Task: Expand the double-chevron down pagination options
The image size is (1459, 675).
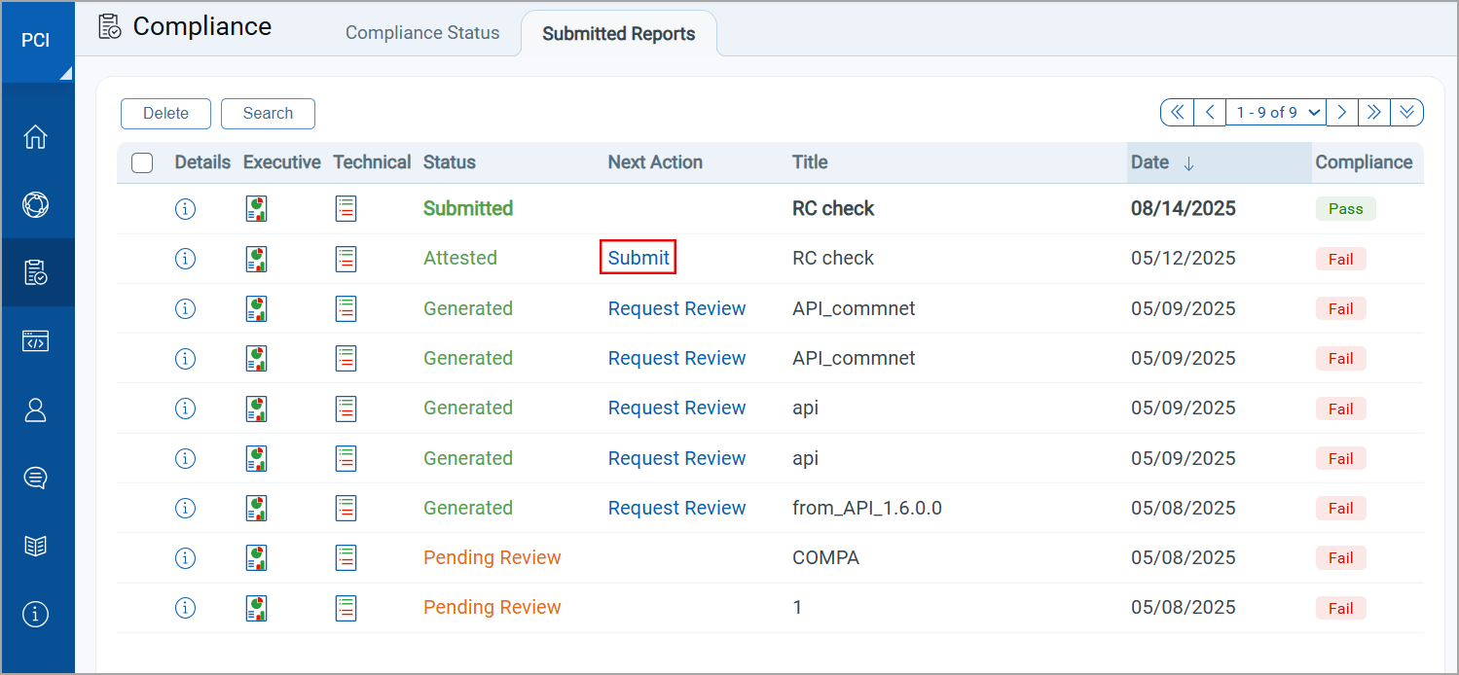Action: (1406, 113)
